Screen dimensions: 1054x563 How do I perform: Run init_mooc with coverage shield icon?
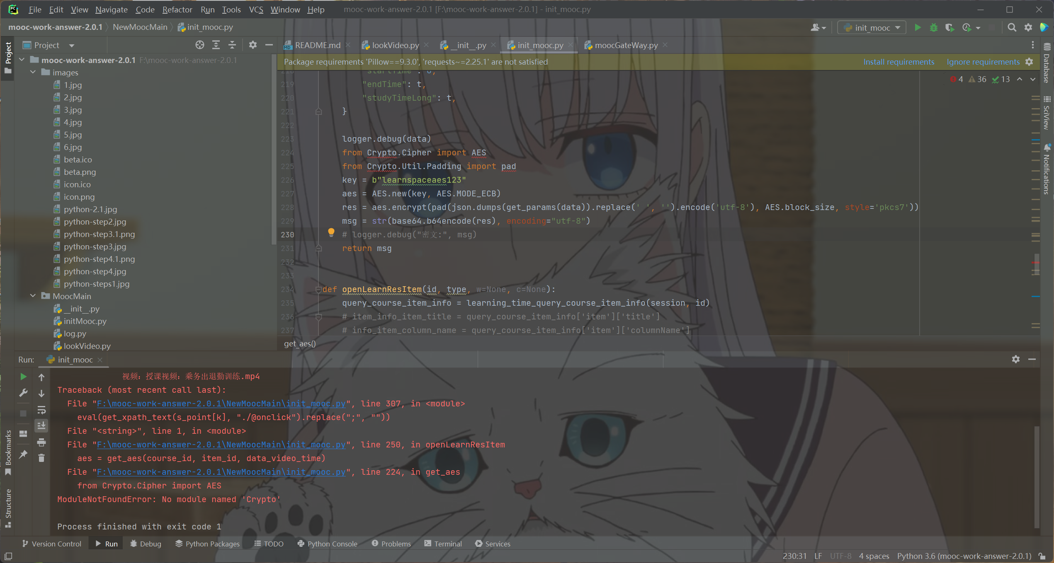coord(950,27)
